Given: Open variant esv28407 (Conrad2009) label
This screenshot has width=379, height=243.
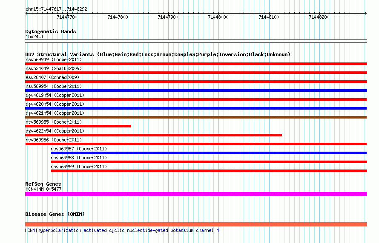Looking at the screenshot, I should click(52, 77).
